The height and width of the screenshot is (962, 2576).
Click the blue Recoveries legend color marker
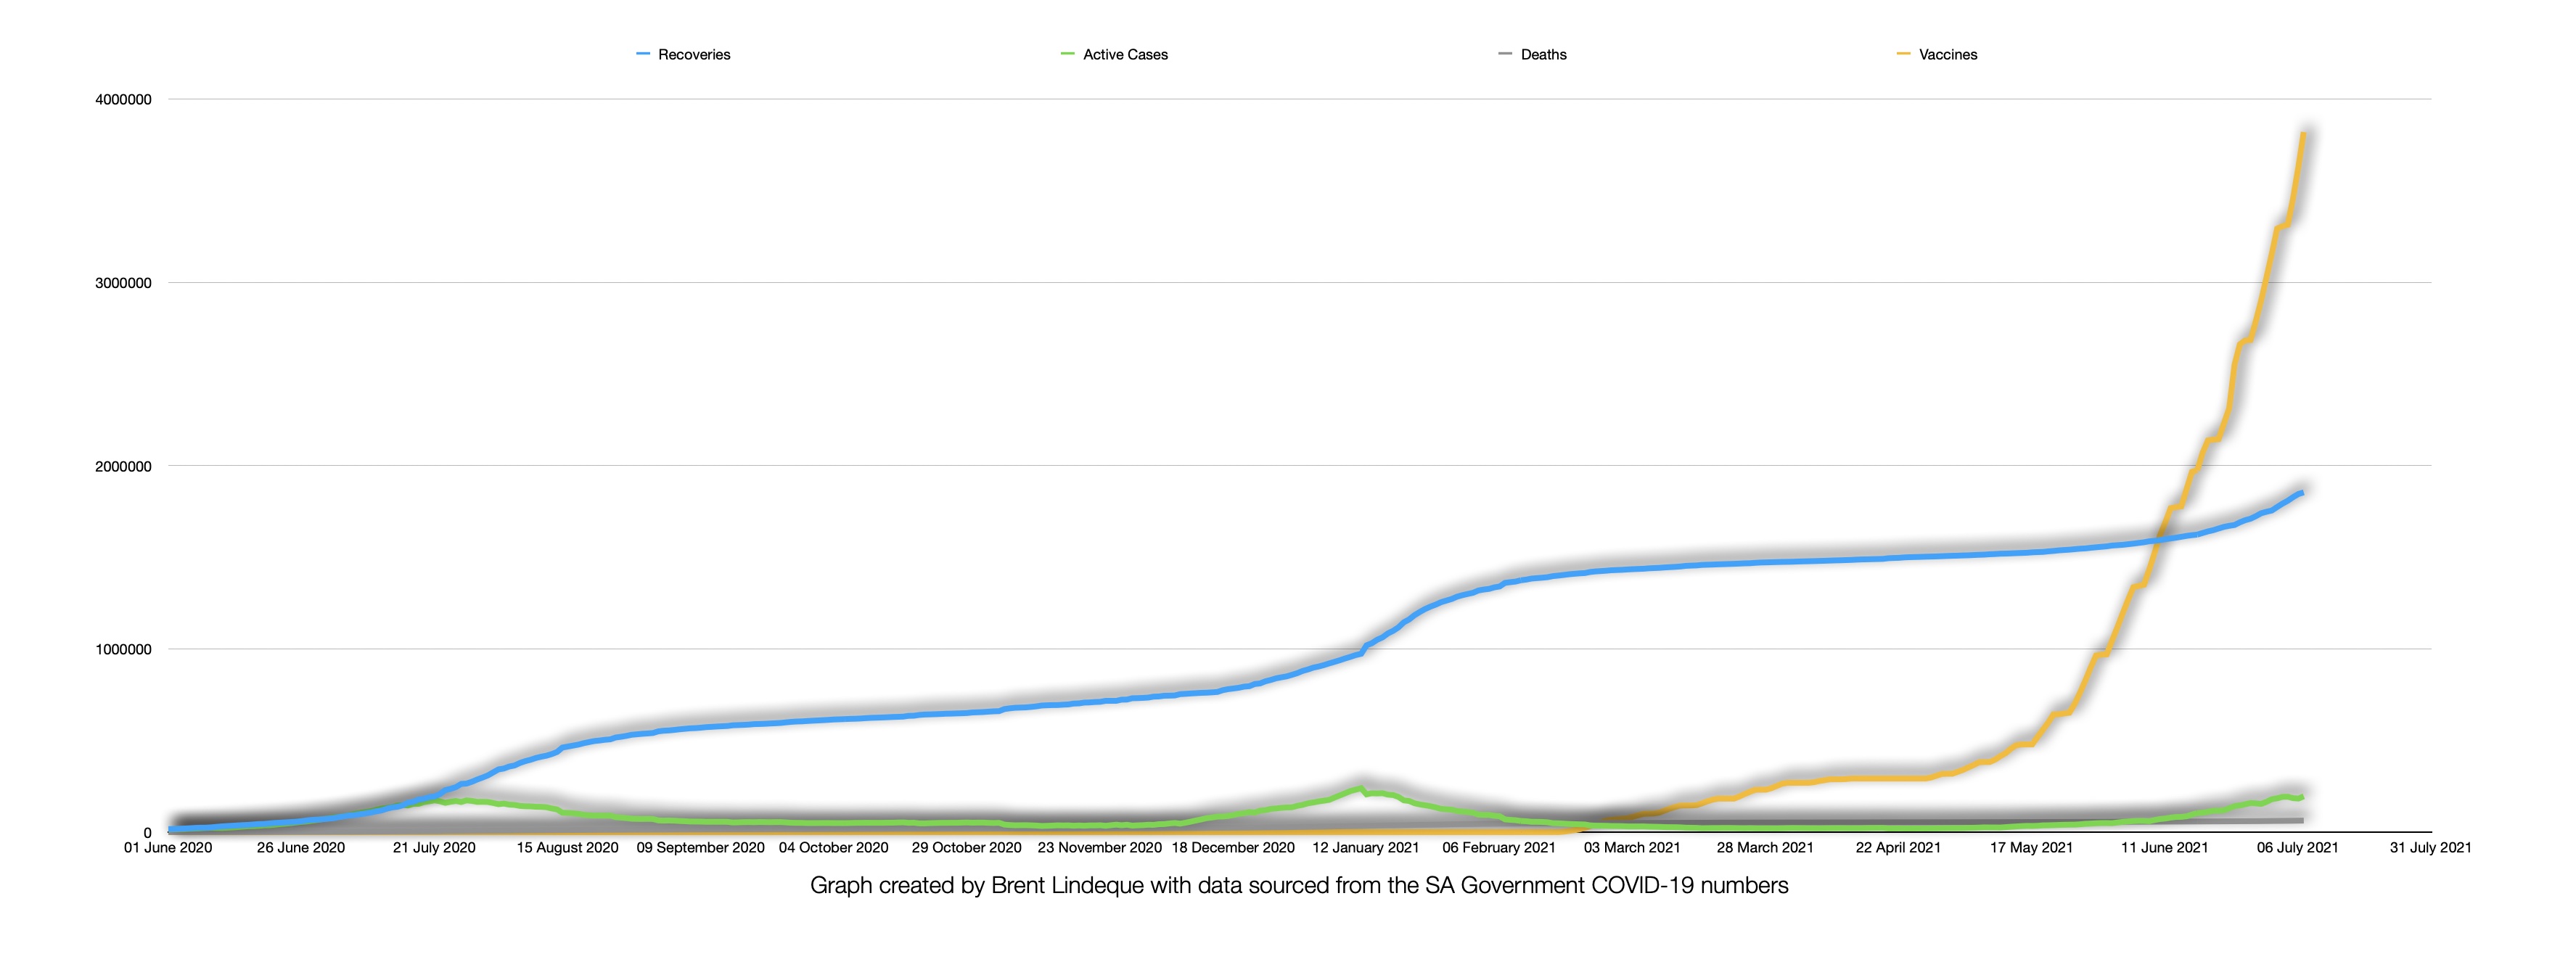pos(643,54)
